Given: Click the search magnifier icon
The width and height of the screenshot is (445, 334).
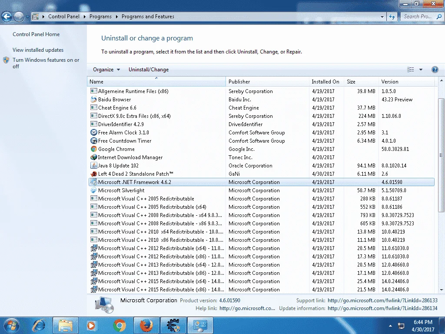Looking at the screenshot, I should coord(439,17).
